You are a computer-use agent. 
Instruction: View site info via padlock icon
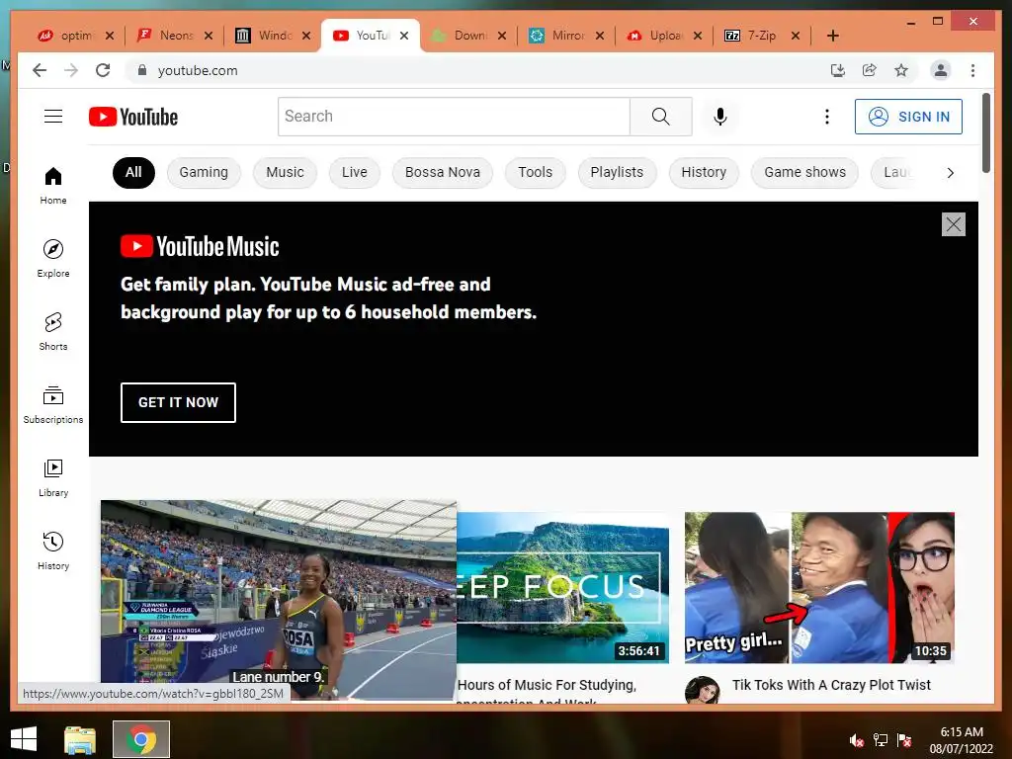coord(142,70)
